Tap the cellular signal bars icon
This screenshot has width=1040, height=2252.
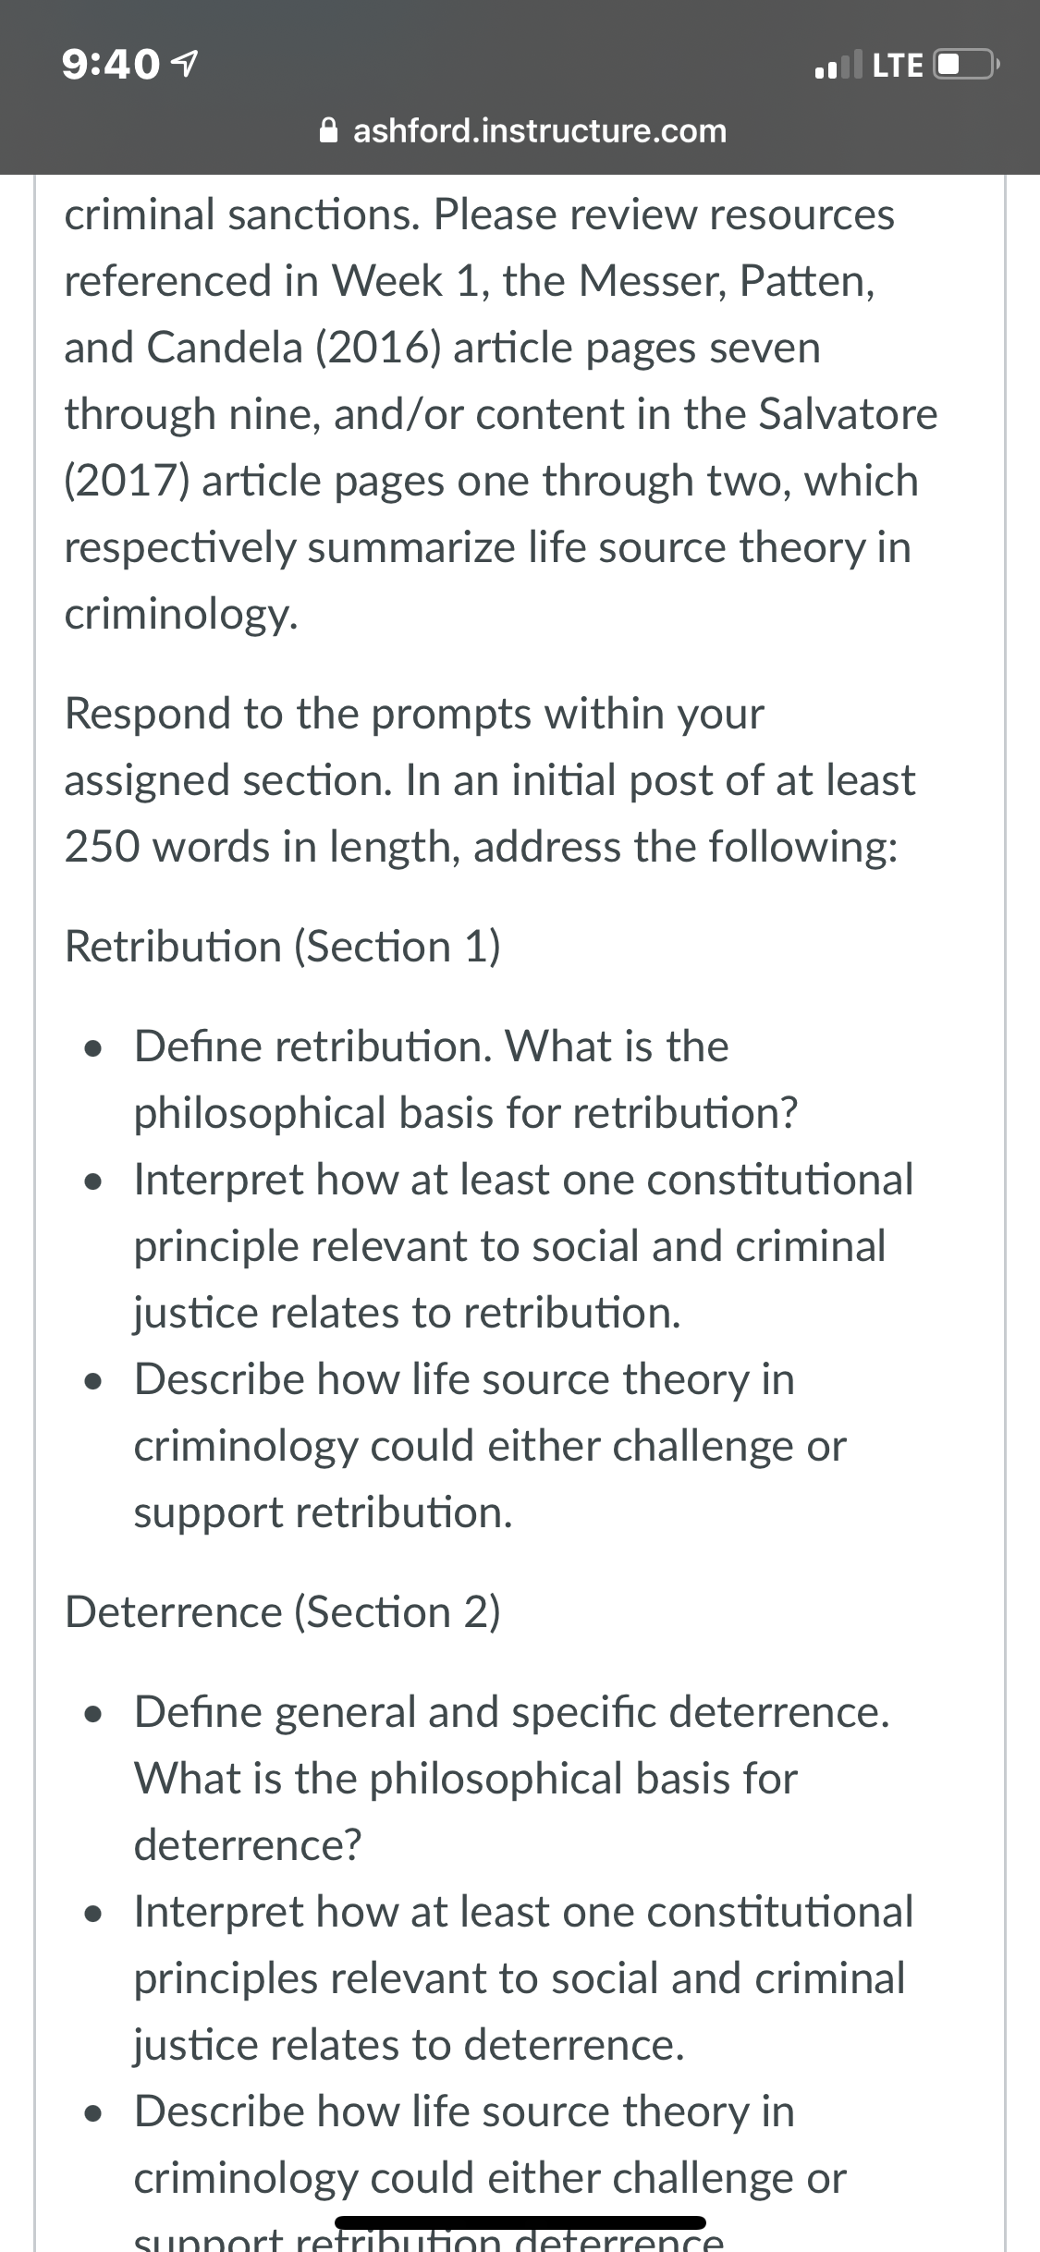click(838, 65)
